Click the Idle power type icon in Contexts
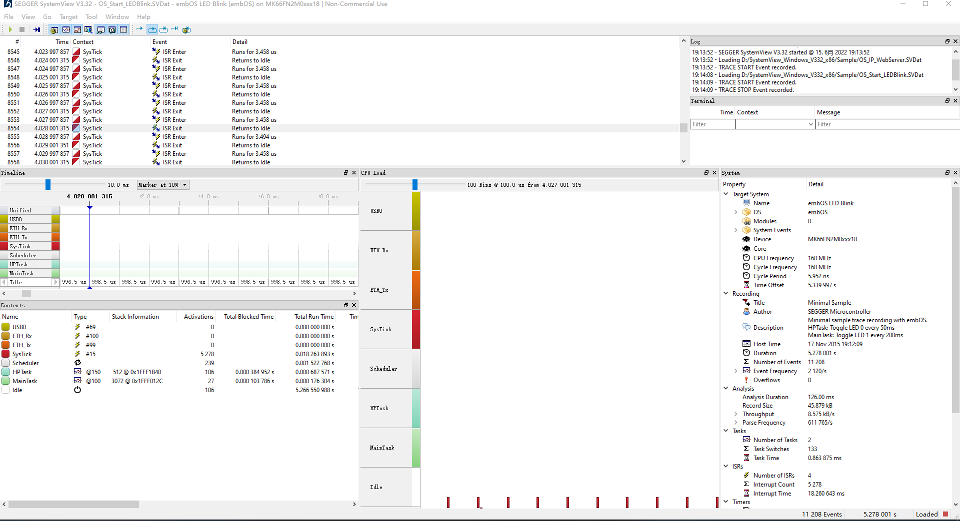Viewport: 960px width, 521px height. 77,390
